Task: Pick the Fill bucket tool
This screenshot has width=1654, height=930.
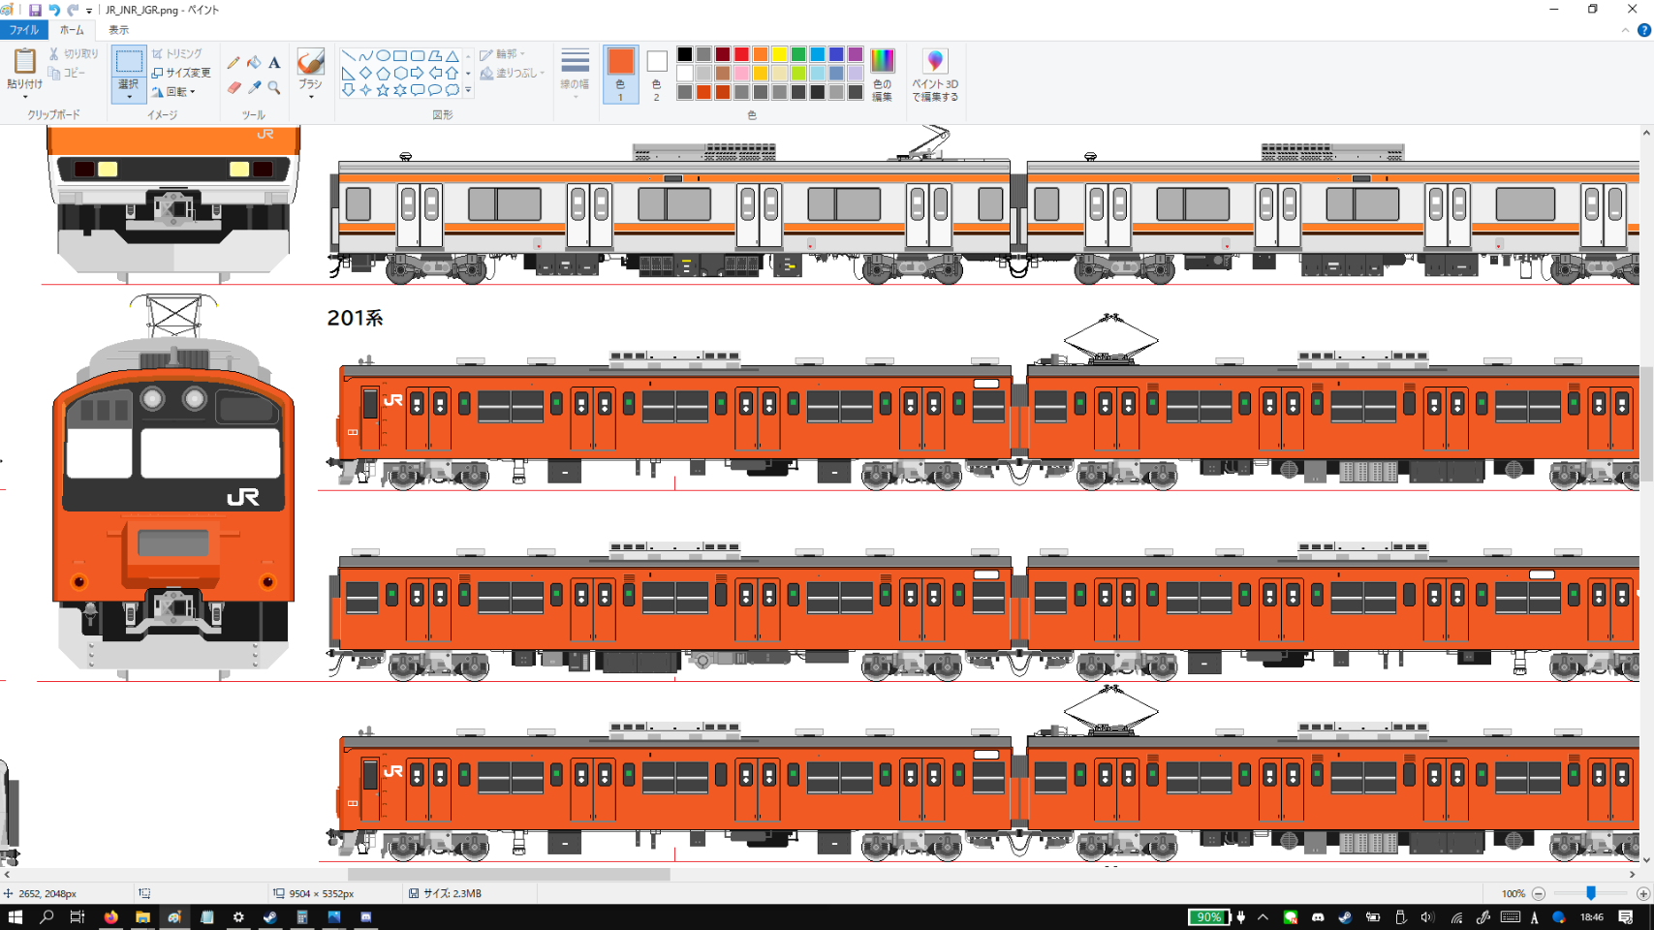Action: [254, 63]
